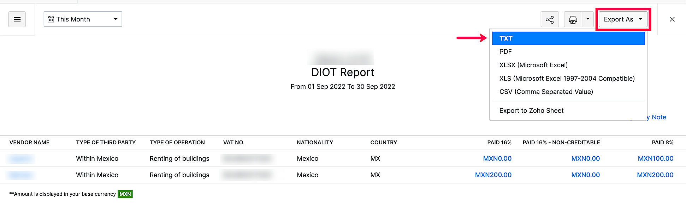Open the Export As dropdown

pos(622,19)
